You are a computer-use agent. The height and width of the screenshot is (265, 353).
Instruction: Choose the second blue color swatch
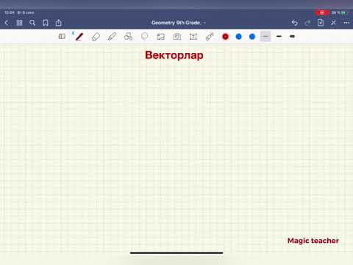[x=252, y=37]
